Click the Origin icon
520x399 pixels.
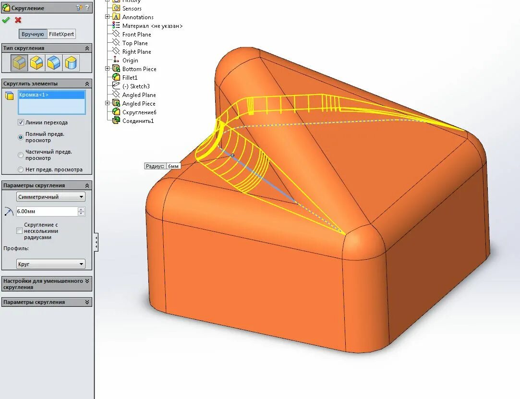(116, 60)
